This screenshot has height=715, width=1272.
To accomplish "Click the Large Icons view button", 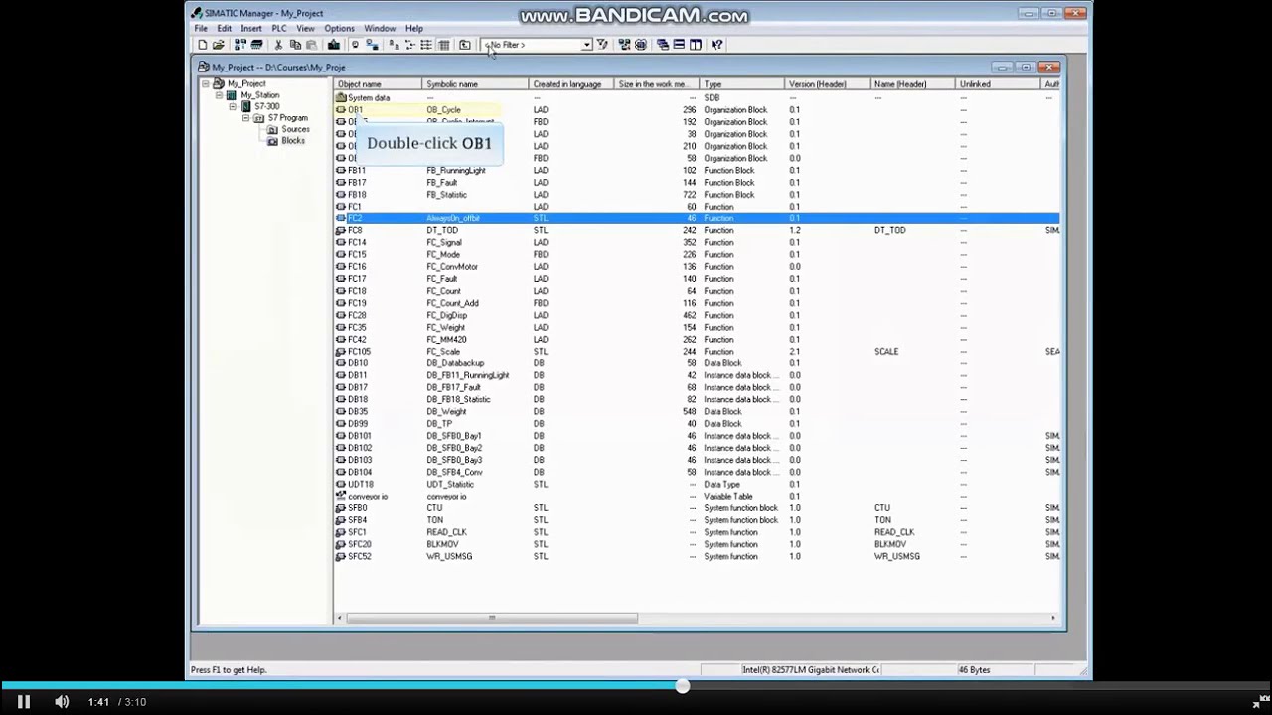I will 394,45.
